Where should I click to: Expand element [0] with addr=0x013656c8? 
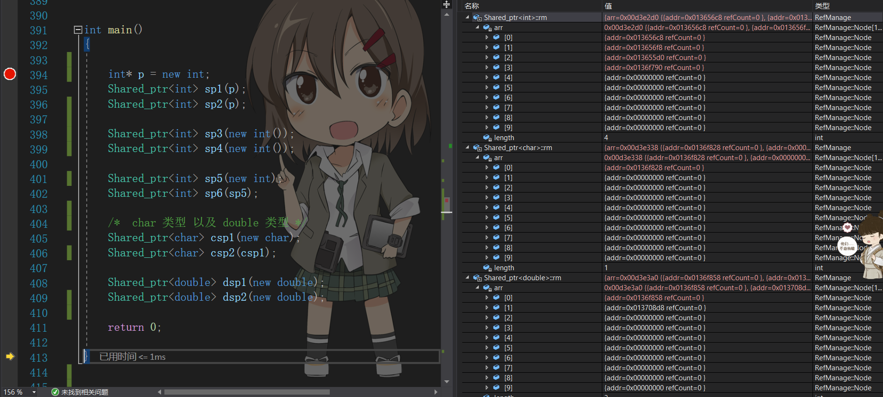coord(487,37)
